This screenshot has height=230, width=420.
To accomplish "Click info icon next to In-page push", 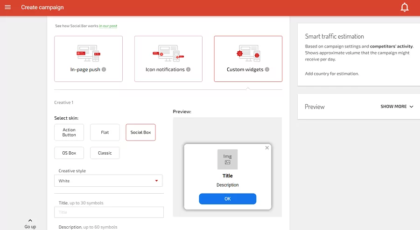I will click(104, 69).
